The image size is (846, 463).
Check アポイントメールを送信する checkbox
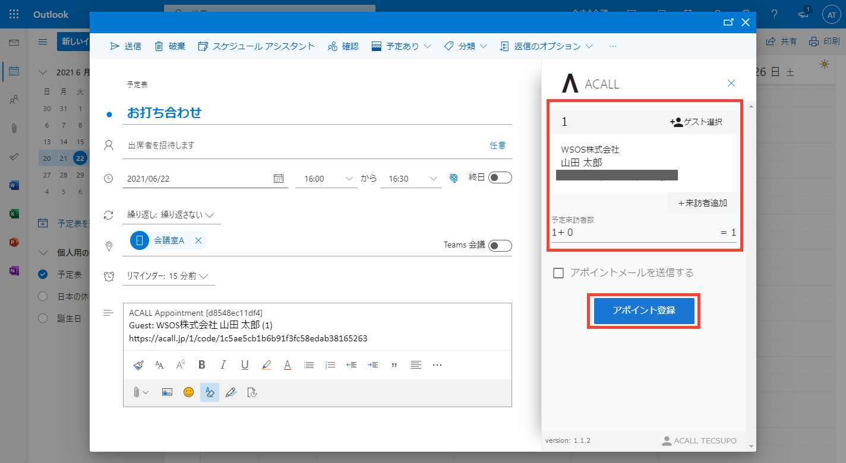coord(558,273)
